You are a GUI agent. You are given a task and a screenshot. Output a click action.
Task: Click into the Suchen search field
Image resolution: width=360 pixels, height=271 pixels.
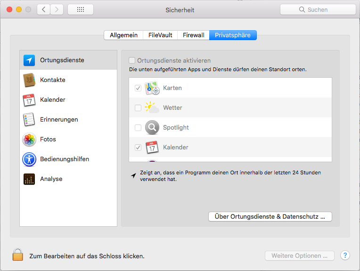coord(318,9)
